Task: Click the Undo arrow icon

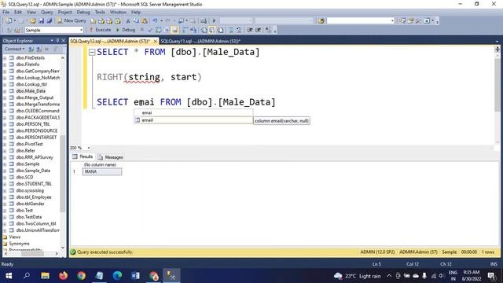Action: (155, 21)
